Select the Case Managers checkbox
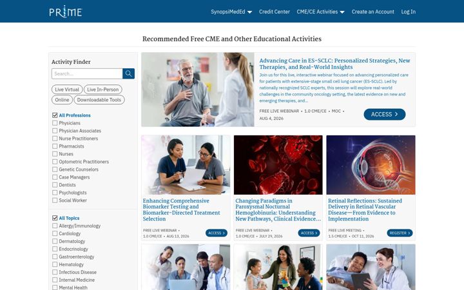Viewport: 464px width, 290px height. pyautogui.click(x=55, y=177)
